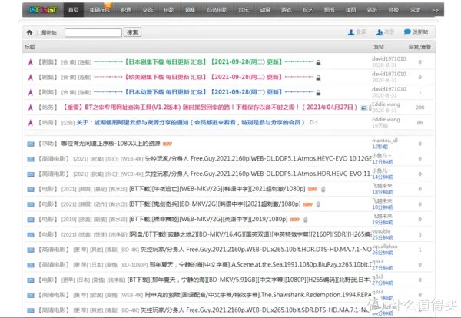Expand more categories with the >> arrow
Viewport: 461px width, 318px height.
click(x=435, y=10)
